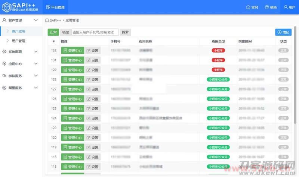299x177 pixels.
Task: Toggle status switch for row 126
Action: click(283, 99)
